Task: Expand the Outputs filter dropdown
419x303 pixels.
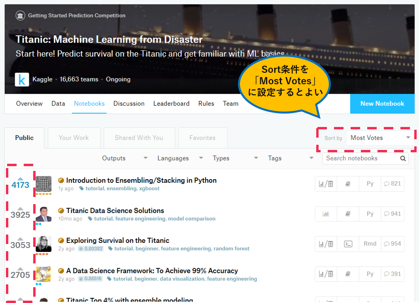Action: click(x=125, y=158)
